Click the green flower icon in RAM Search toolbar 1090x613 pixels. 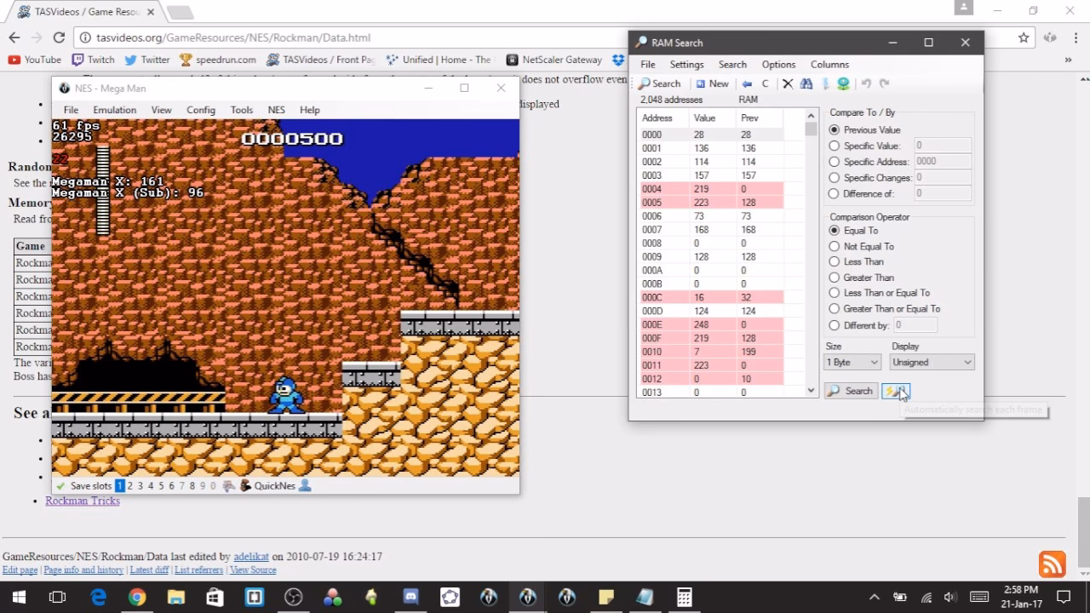pyautogui.click(x=843, y=83)
